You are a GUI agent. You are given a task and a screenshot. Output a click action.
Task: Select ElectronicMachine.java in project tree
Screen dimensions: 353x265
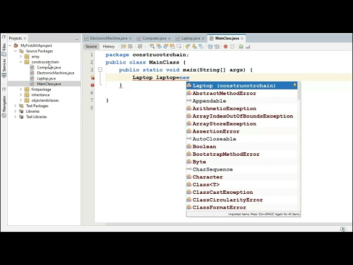click(x=55, y=73)
